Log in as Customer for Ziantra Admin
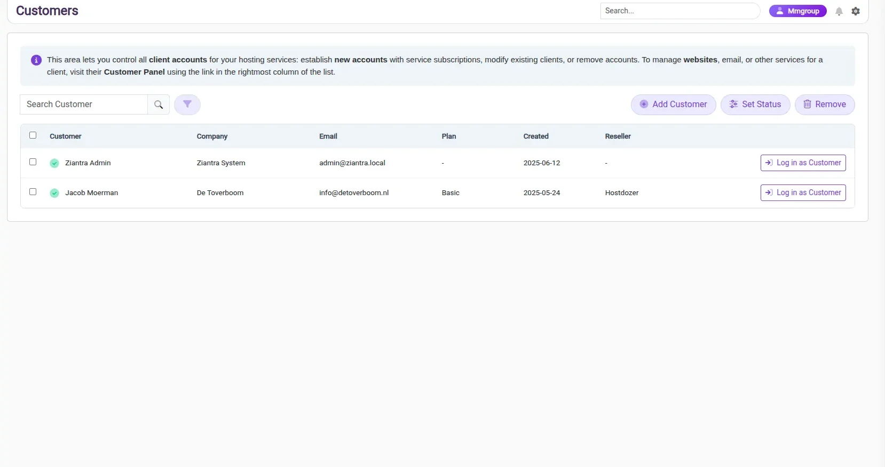Image resolution: width=885 pixels, height=467 pixels. click(x=803, y=163)
